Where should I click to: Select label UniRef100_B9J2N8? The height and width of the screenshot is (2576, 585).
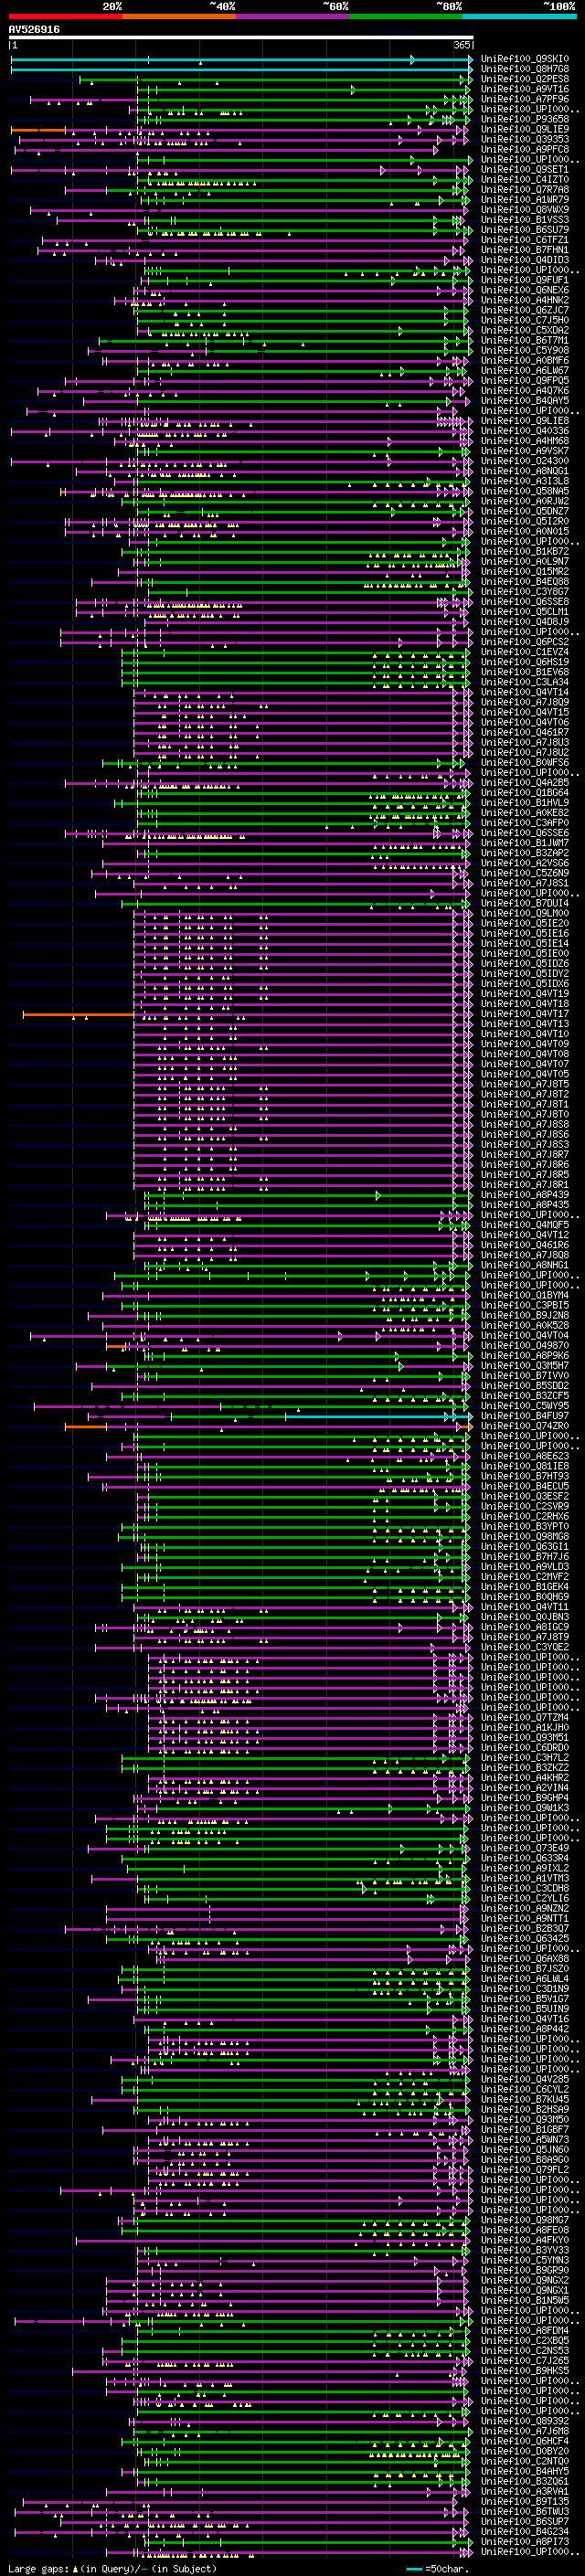point(525,1315)
